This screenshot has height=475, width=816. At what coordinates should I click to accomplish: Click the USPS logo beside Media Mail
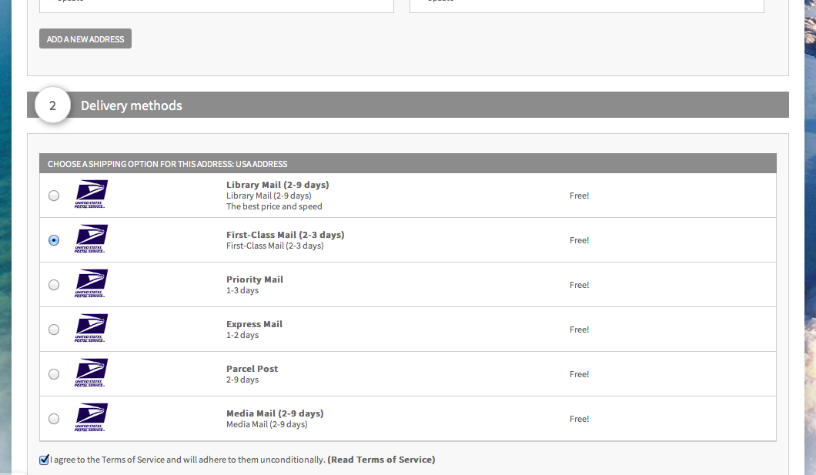[91, 418]
